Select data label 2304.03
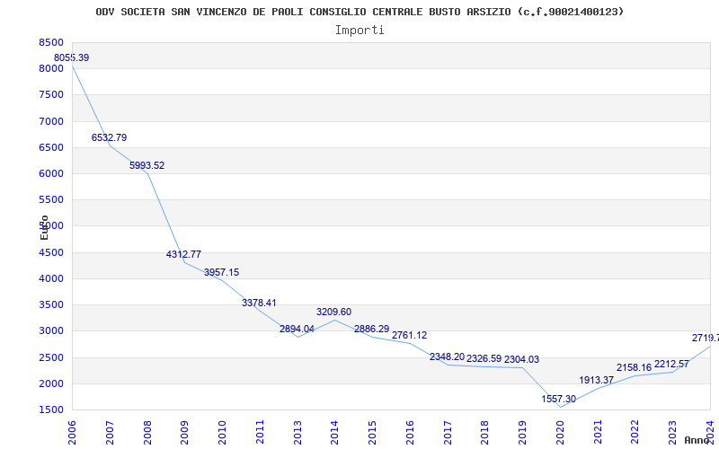The image size is (719, 449). [522, 360]
